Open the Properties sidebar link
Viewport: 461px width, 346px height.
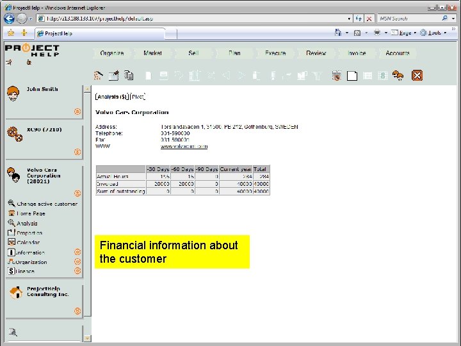(29, 233)
